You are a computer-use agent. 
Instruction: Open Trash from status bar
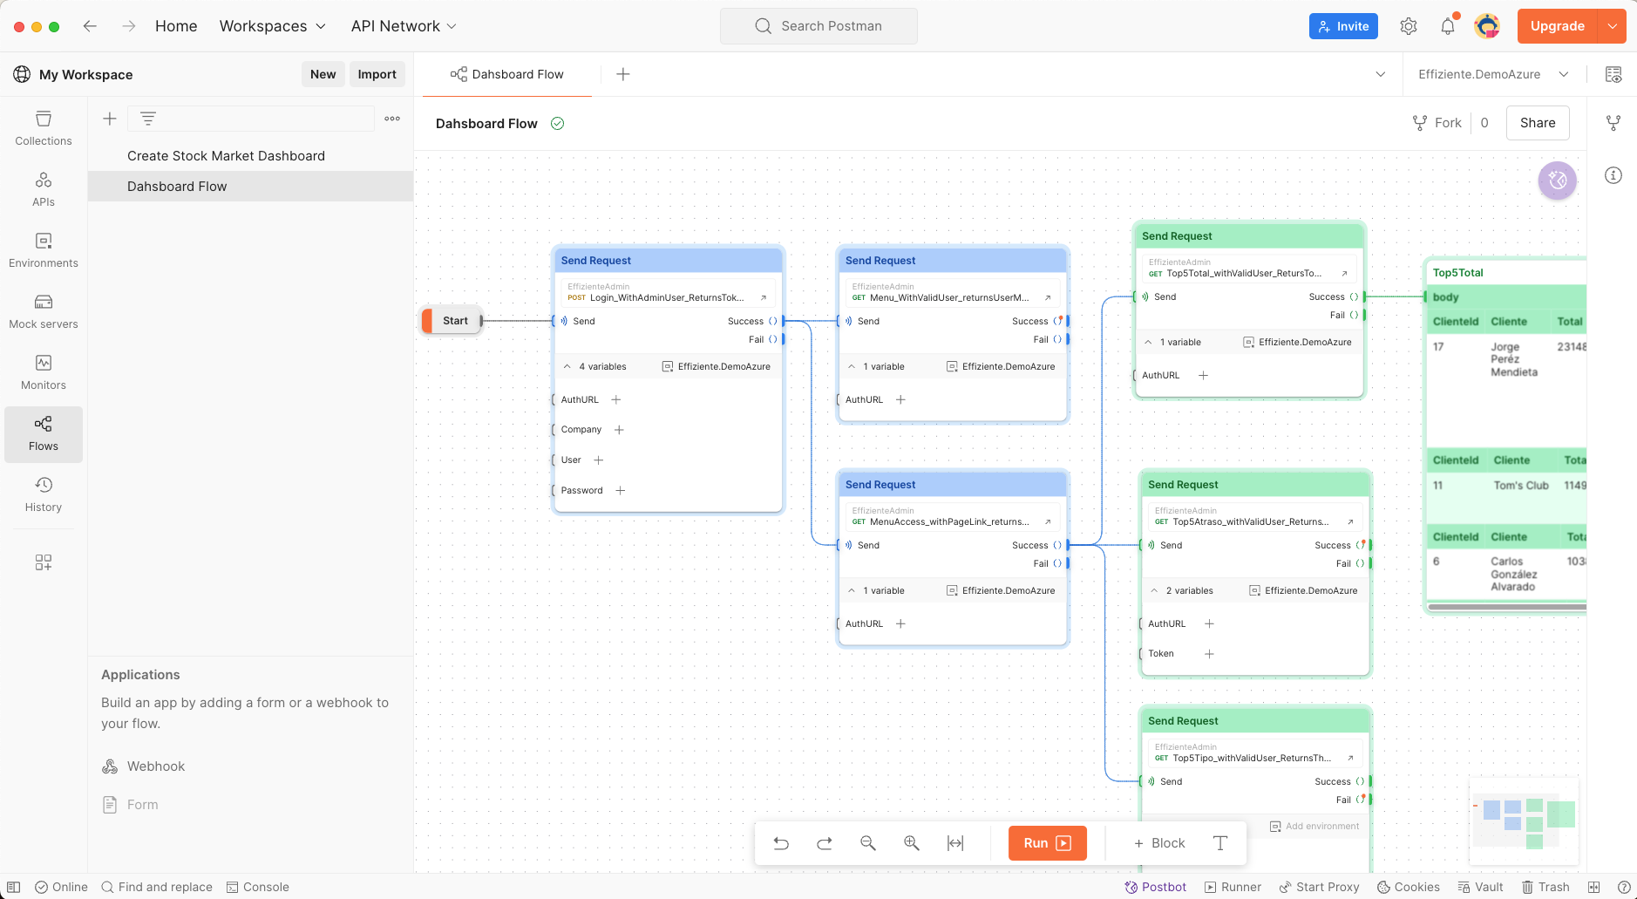(1545, 887)
